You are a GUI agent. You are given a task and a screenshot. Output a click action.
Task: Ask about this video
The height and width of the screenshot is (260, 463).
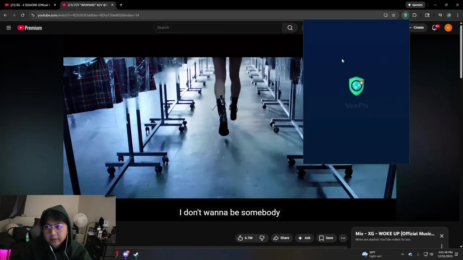304,238
